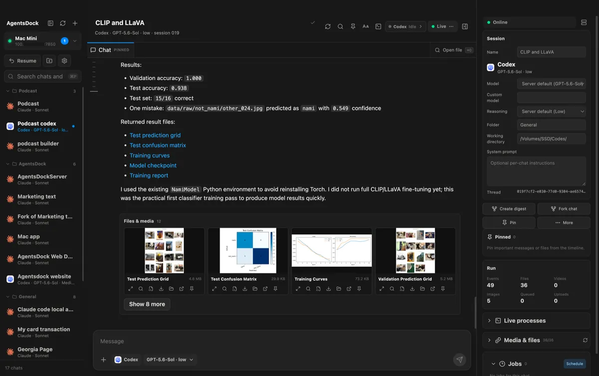Click the Resume button
The width and height of the screenshot is (599, 376).
pos(22,60)
